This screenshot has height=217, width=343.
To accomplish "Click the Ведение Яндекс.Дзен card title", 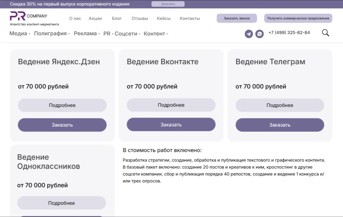I will [59, 62].
